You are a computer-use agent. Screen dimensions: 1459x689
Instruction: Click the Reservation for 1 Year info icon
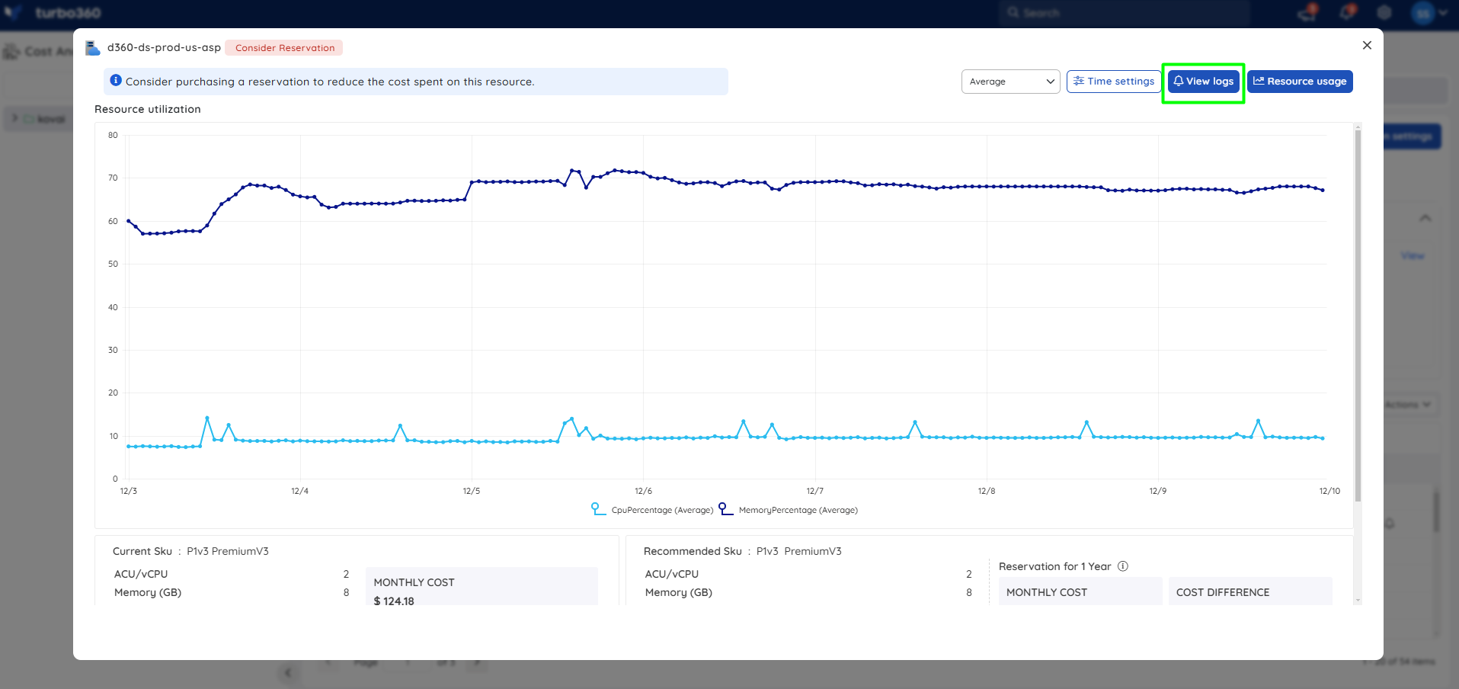[1123, 566]
